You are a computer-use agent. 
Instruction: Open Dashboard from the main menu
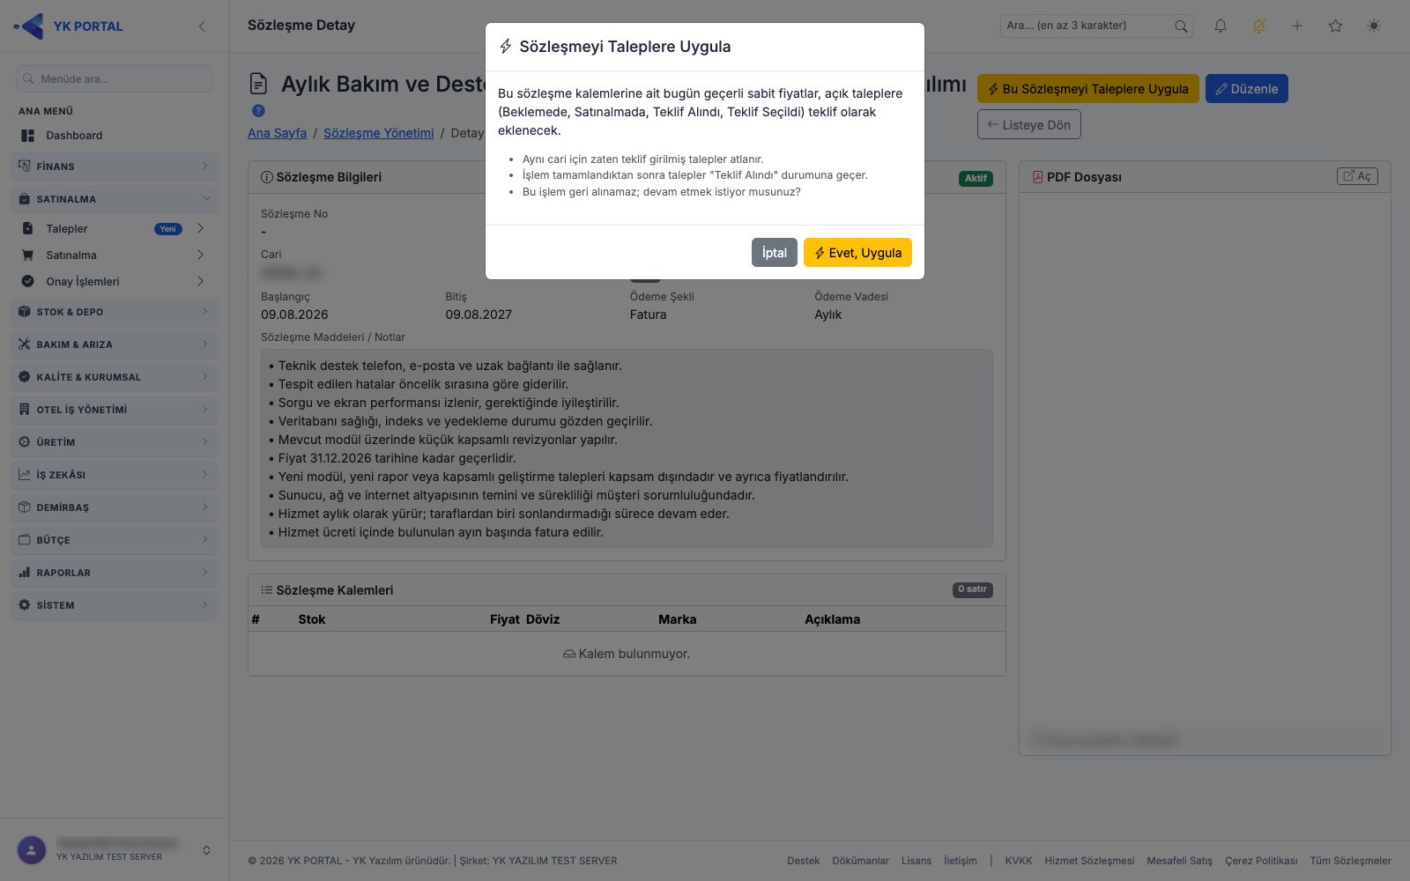click(115, 136)
